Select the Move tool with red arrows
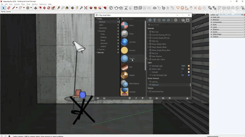The width and height of the screenshot is (245, 137). 44,8
